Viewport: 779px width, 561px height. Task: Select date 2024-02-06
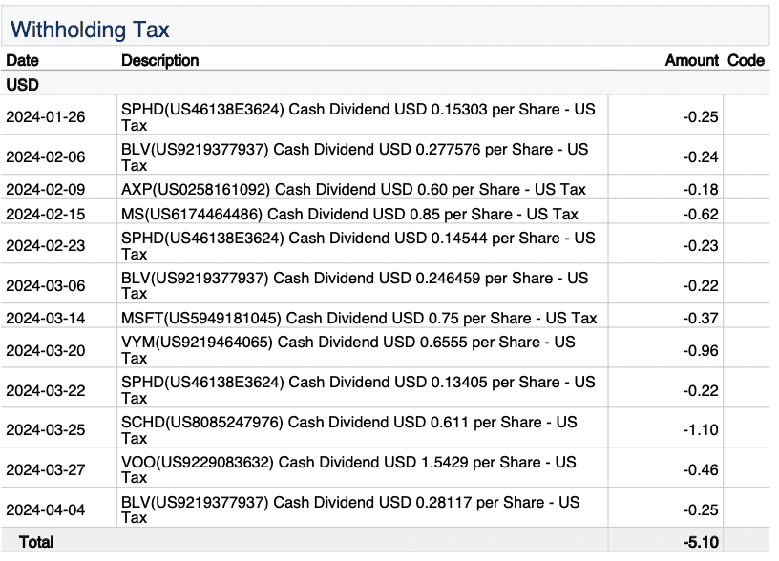click(x=46, y=156)
